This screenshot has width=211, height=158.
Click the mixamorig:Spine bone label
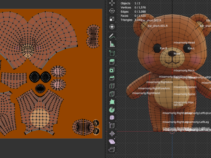coord(184,94)
